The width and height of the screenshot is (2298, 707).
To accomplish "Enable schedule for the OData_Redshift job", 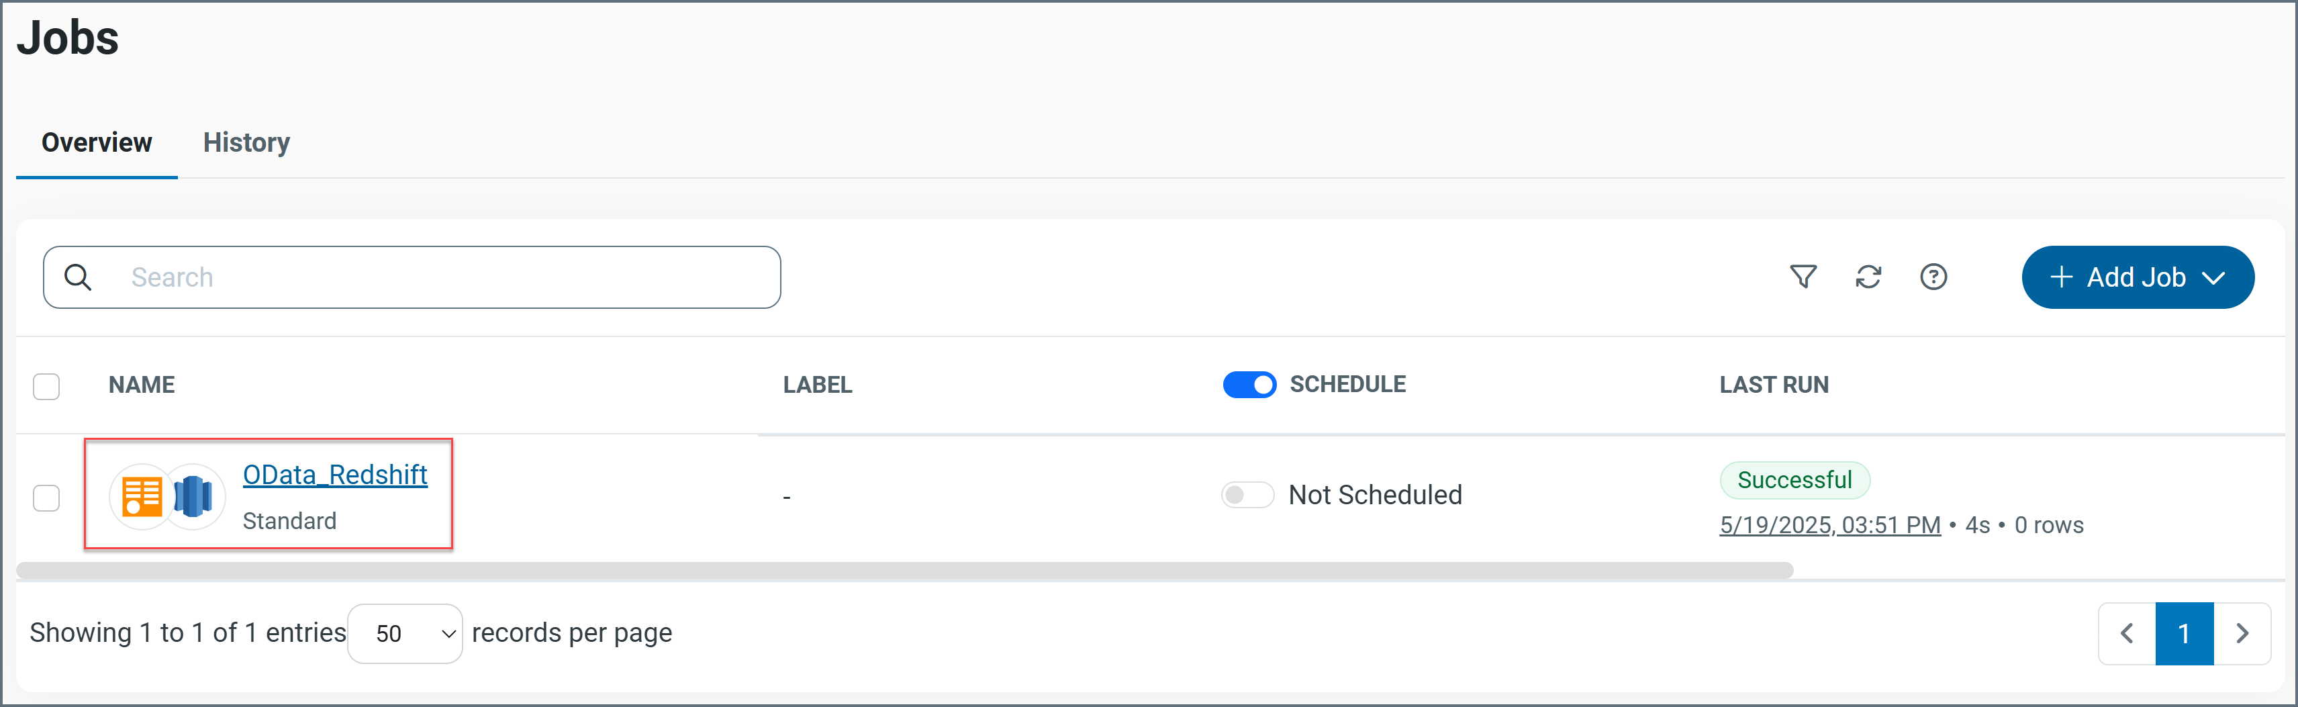I will 1247,495.
